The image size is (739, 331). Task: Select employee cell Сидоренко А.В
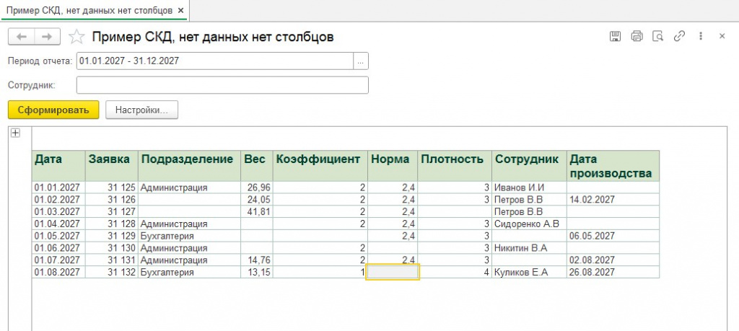pyautogui.click(x=529, y=224)
